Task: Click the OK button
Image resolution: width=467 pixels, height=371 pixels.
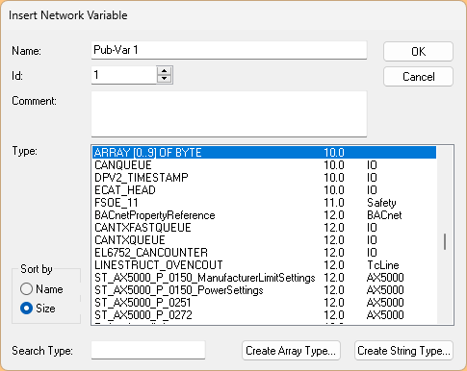Action: click(418, 51)
